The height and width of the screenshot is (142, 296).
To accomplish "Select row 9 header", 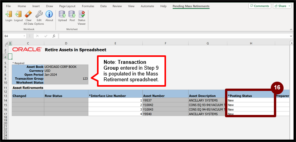I will point(5,79).
